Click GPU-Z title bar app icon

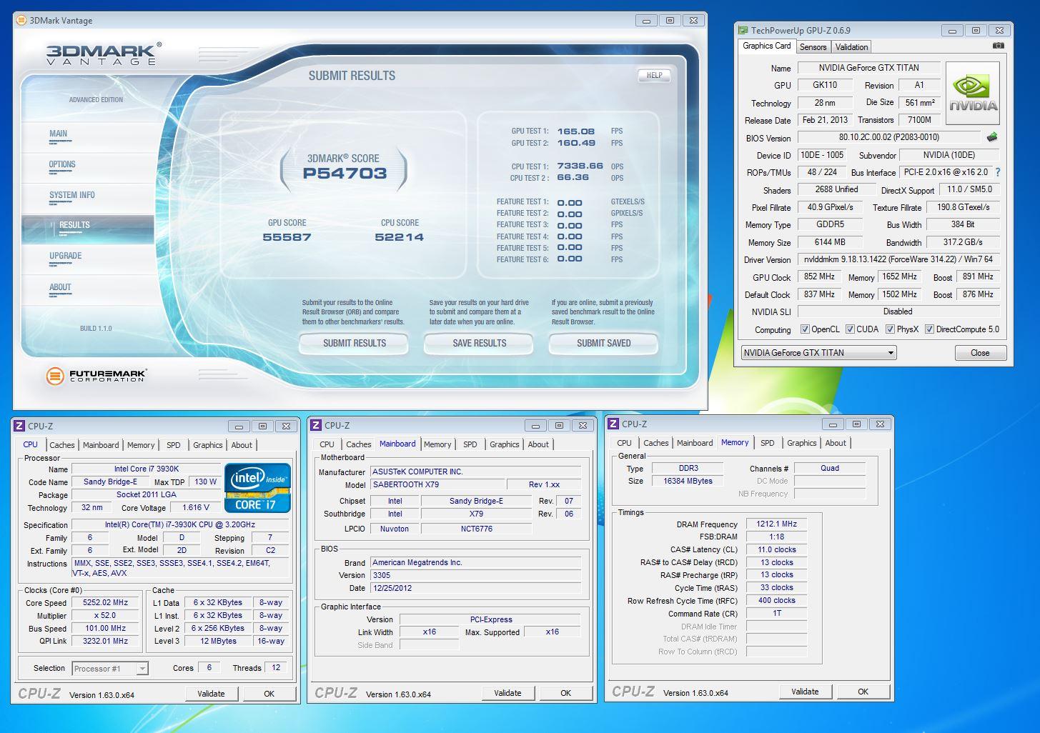pos(743,31)
